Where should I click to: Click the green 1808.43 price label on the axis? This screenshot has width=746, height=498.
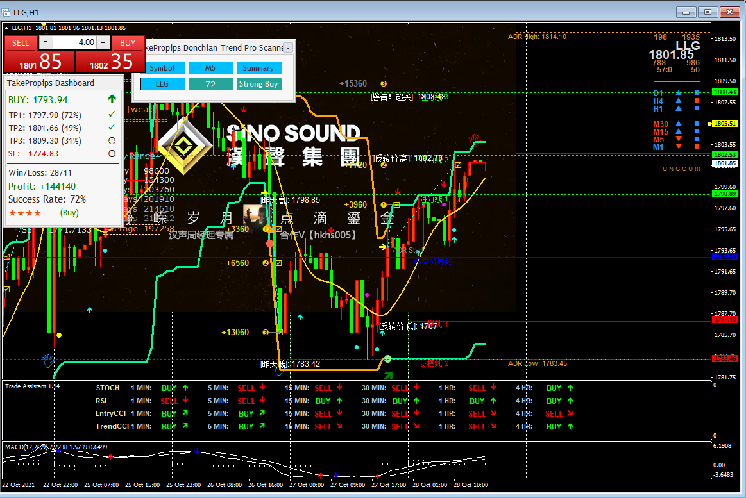pyautogui.click(x=725, y=92)
